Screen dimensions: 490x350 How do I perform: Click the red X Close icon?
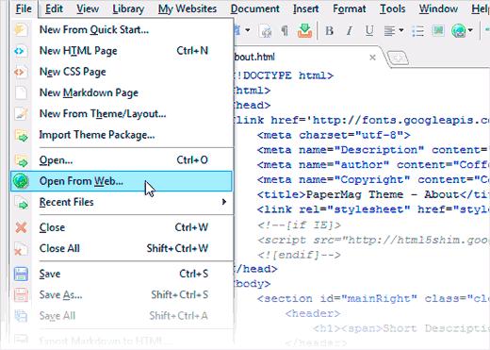[21, 227]
